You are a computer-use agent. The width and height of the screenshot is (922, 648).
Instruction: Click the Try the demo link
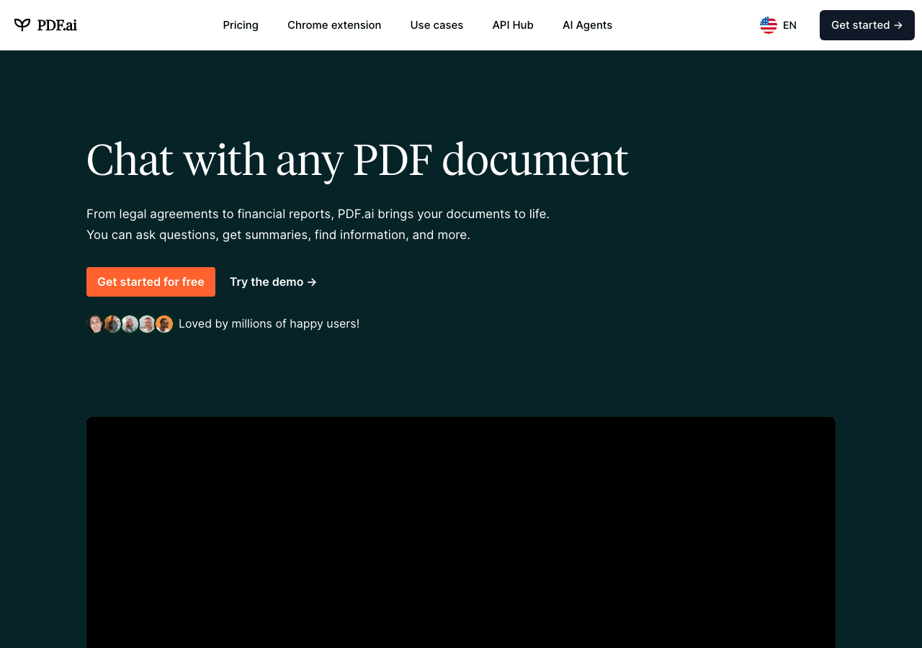click(x=273, y=282)
